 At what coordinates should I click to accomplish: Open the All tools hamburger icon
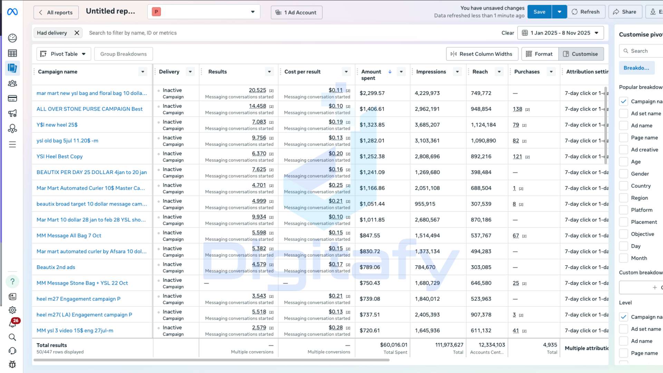pyautogui.click(x=12, y=144)
